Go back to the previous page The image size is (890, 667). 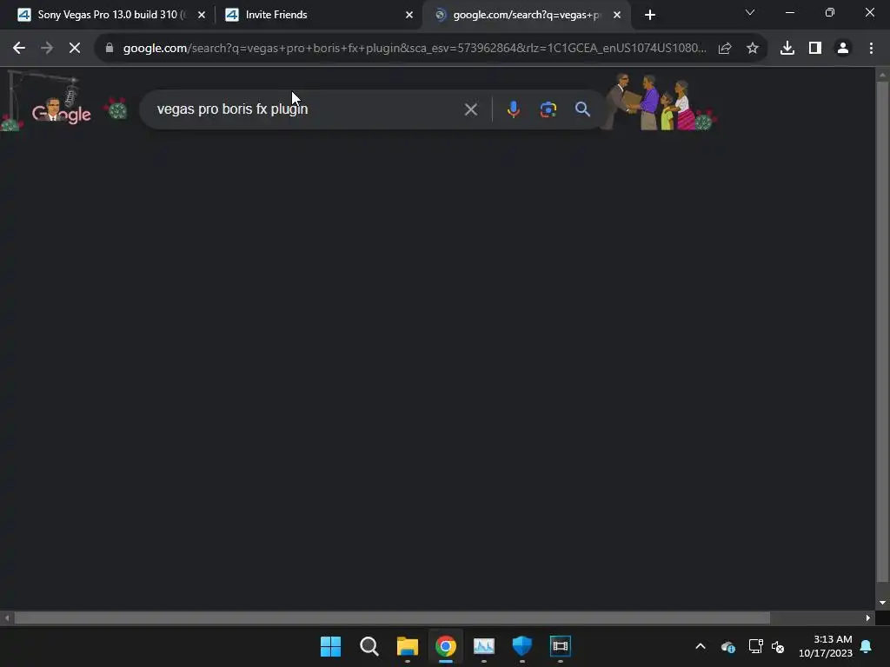click(19, 49)
